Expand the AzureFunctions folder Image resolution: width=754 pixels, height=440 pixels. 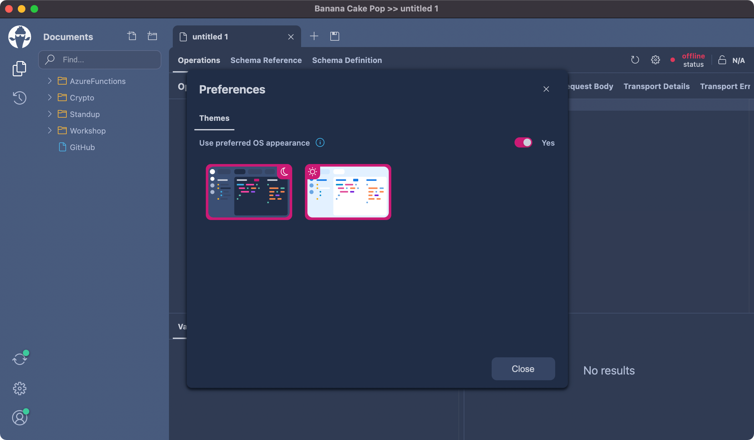coord(50,81)
